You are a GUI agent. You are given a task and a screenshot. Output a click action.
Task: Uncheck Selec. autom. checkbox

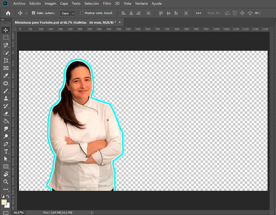(x=34, y=13)
